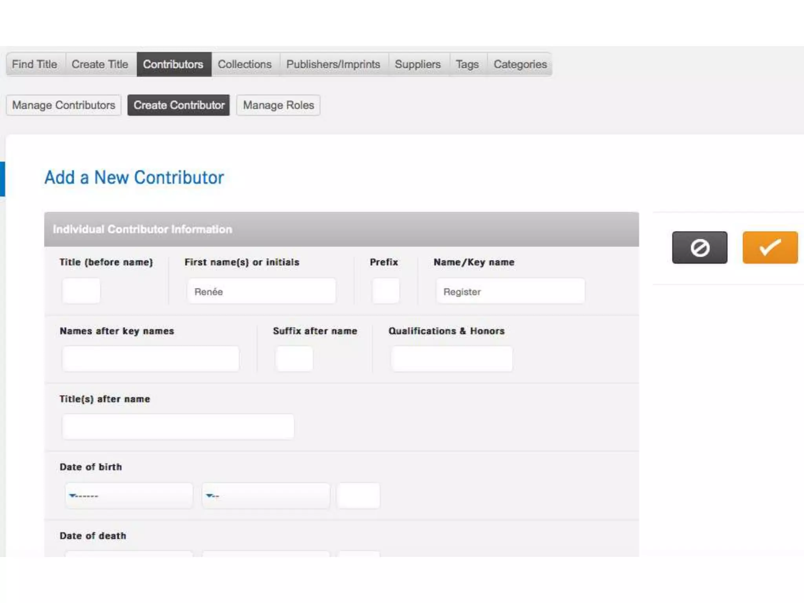Open the date of birth month dropdown

129,495
